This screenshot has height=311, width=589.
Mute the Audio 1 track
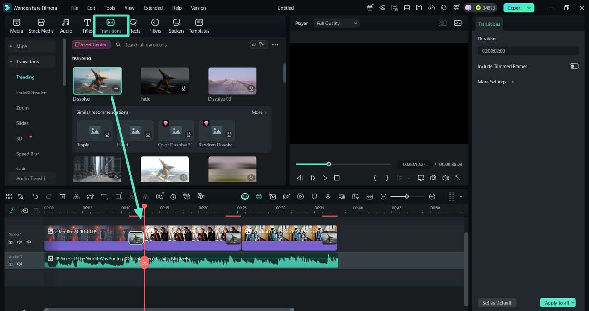[x=19, y=264]
